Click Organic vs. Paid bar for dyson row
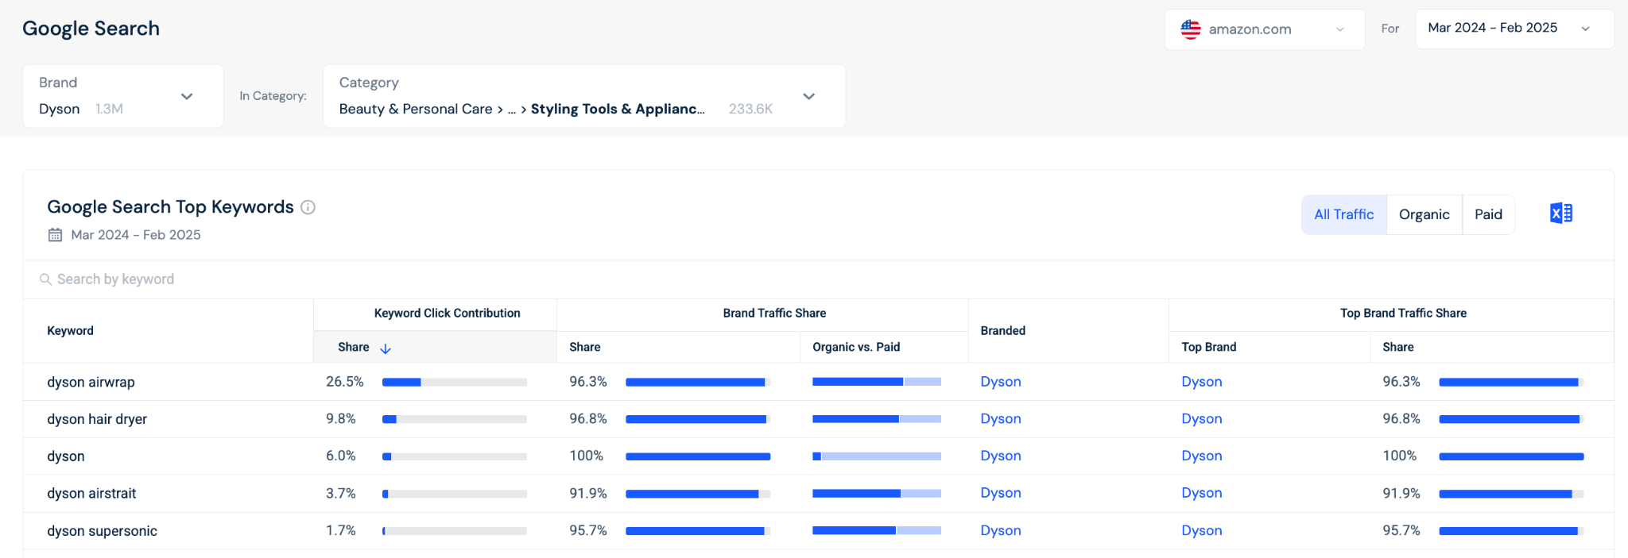 click(x=877, y=456)
